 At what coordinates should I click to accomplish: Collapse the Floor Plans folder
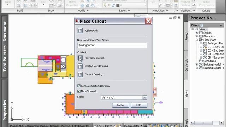coord(197,40)
